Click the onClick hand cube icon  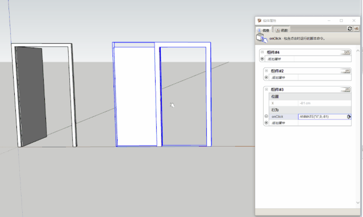coord(262,38)
